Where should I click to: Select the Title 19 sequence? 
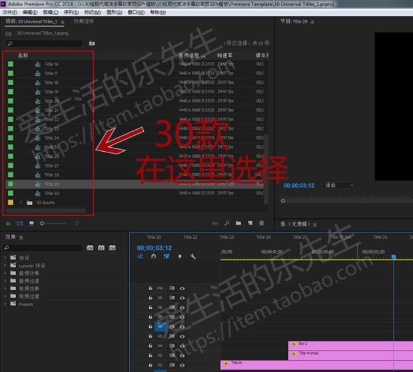(51, 92)
